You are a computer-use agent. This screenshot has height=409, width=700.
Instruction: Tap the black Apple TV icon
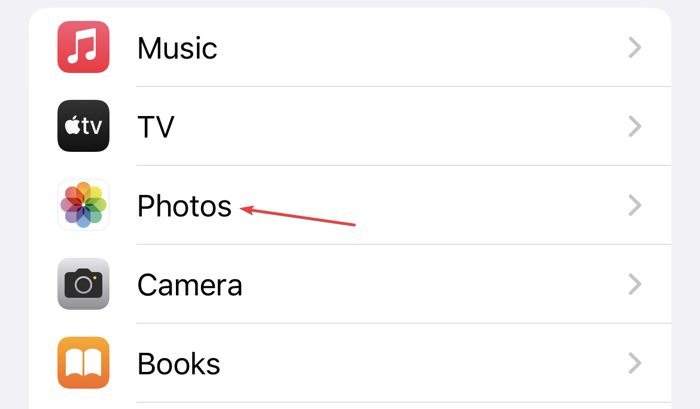(x=84, y=126)
